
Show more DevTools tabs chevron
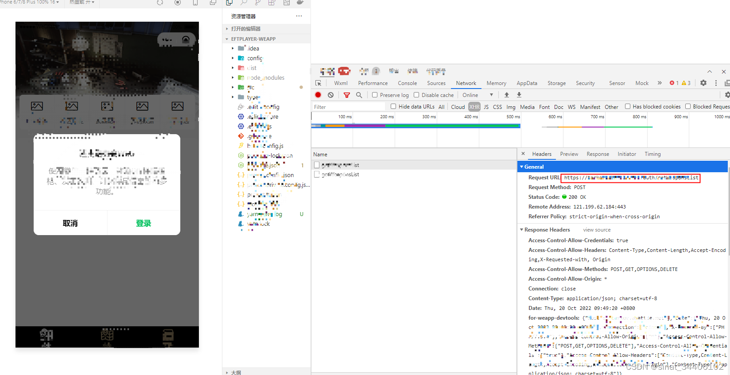click(x=660, y=83)
